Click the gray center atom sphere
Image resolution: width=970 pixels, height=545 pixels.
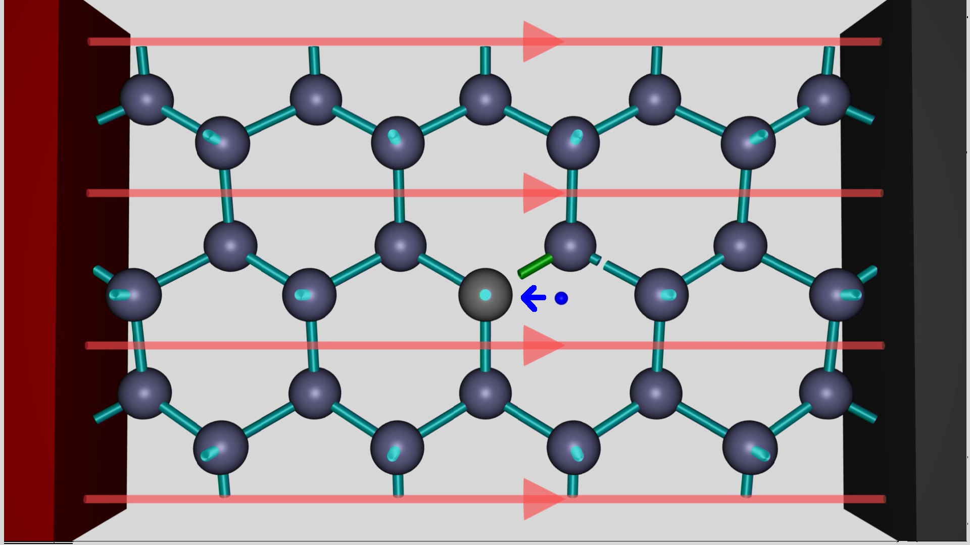[x=486, y=295]
